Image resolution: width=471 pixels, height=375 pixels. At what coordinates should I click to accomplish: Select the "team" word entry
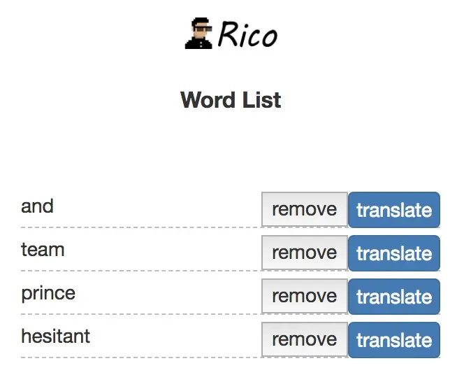click(43, 250)
